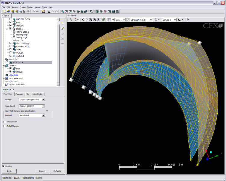Click the Fit View icon
226x181 pixels.
pos(99,20)
